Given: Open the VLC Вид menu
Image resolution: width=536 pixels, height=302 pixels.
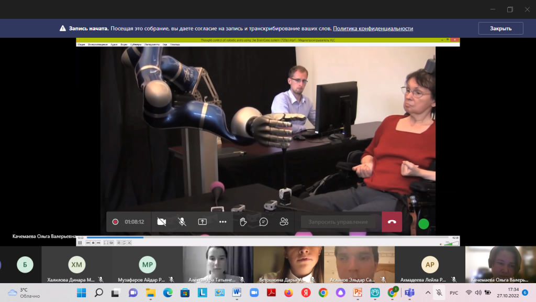Looking at the screenshot, I should coord(165,45).
